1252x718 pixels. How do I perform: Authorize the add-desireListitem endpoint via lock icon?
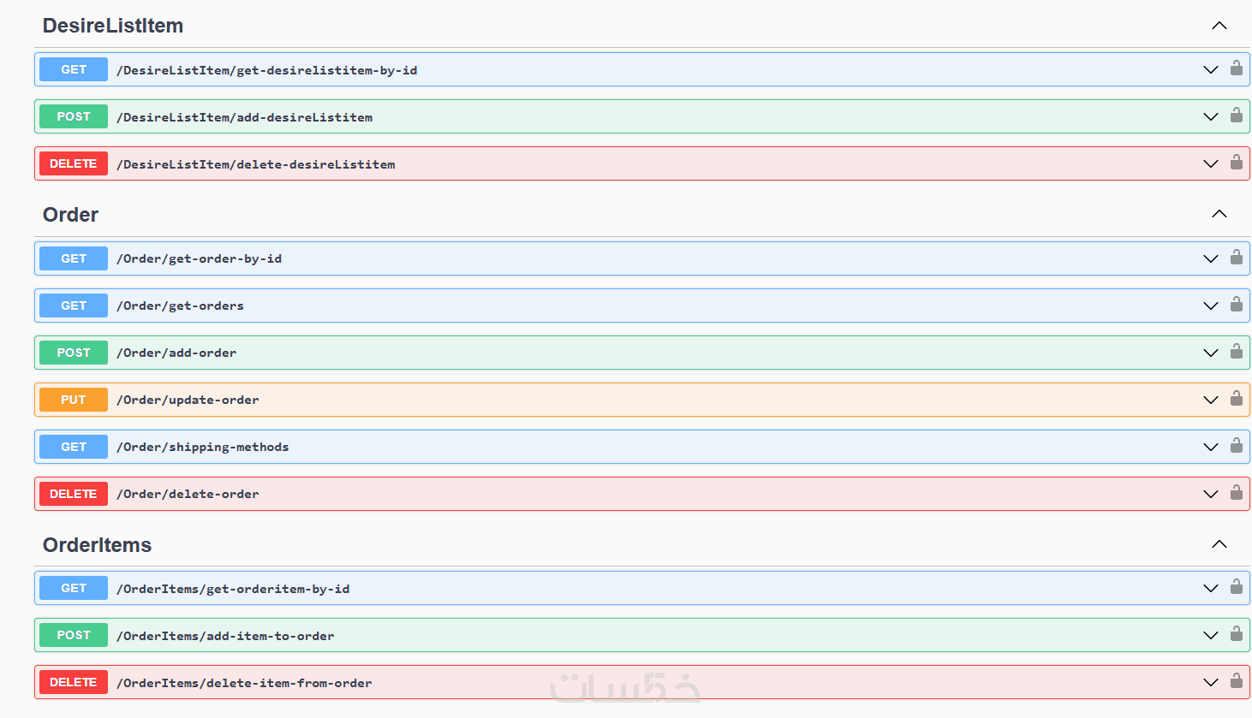click(1237, 116)
